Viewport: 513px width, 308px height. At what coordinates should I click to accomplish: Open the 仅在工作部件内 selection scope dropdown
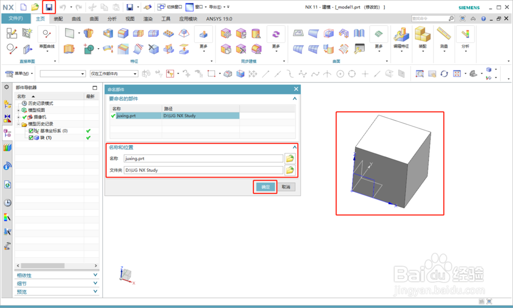click(x=113, y=73)
